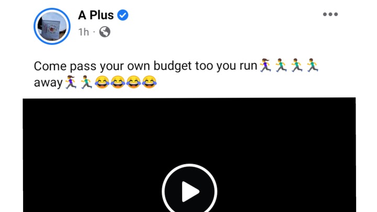Open A Plus profile picture story

(x=52, y=26)
